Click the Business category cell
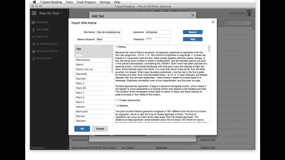 click(161, 148)
